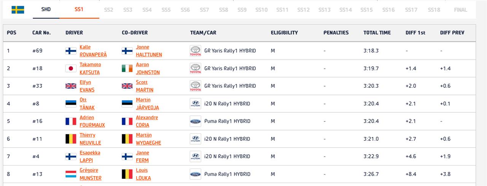The height and width of the screenshot is (186, 487).
Task: Click Ford logo in Fourmaux's row
Action: [x=195, y=121]
